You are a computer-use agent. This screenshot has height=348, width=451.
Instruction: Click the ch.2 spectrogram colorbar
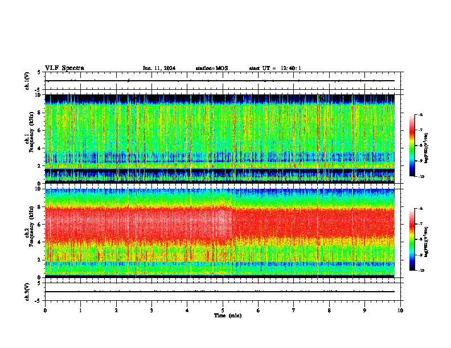coord(412,239)
